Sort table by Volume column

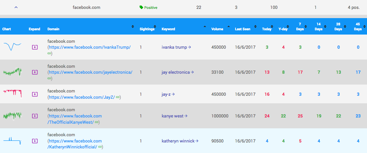click(228, 26)
